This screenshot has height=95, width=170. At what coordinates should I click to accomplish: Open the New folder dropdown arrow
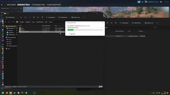[17, 17]
